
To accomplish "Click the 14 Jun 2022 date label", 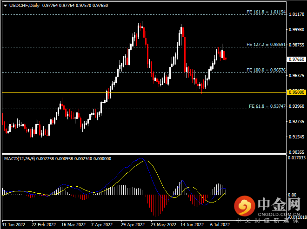I will [x=192, y=224].
